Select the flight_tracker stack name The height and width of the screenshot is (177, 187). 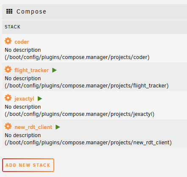point(31,70)
